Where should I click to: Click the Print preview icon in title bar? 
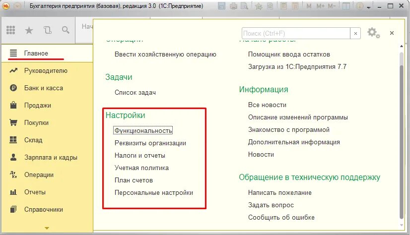(245, 6)
